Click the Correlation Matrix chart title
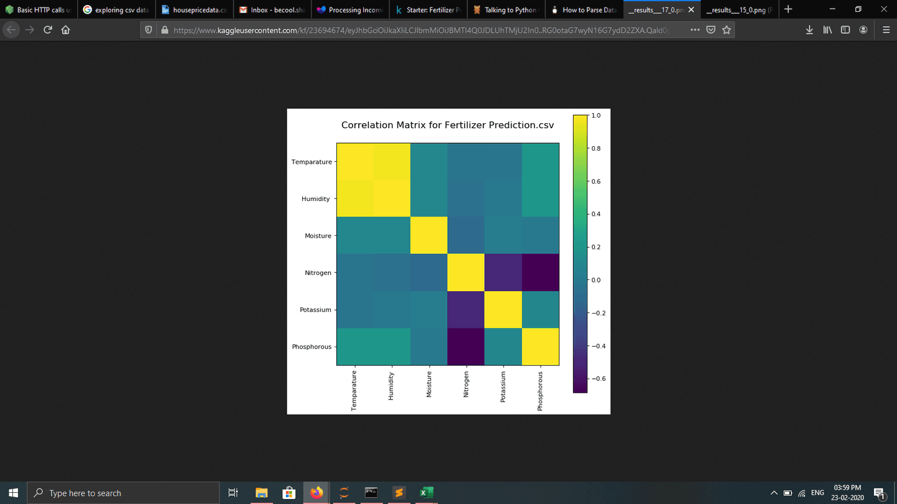897x504 pixels. [x=447, y=125]
